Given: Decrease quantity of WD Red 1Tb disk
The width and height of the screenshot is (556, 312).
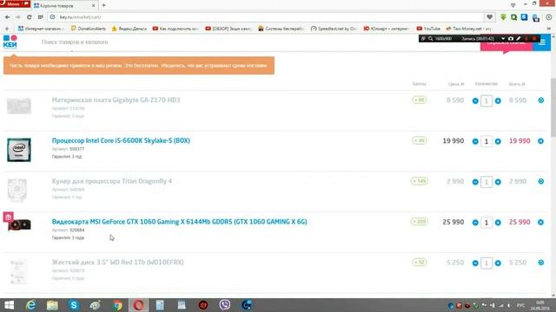Looking at the screenshot, I should [475, 263].
